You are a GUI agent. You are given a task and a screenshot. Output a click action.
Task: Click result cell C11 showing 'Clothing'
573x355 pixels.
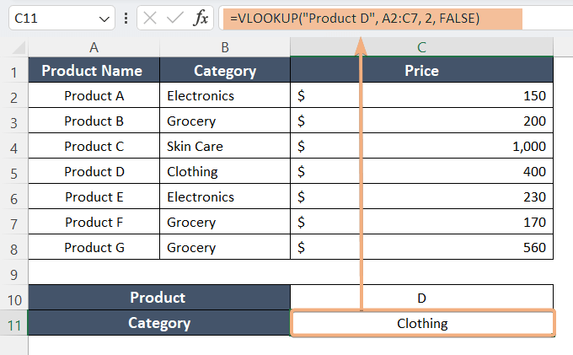(422, 323)
